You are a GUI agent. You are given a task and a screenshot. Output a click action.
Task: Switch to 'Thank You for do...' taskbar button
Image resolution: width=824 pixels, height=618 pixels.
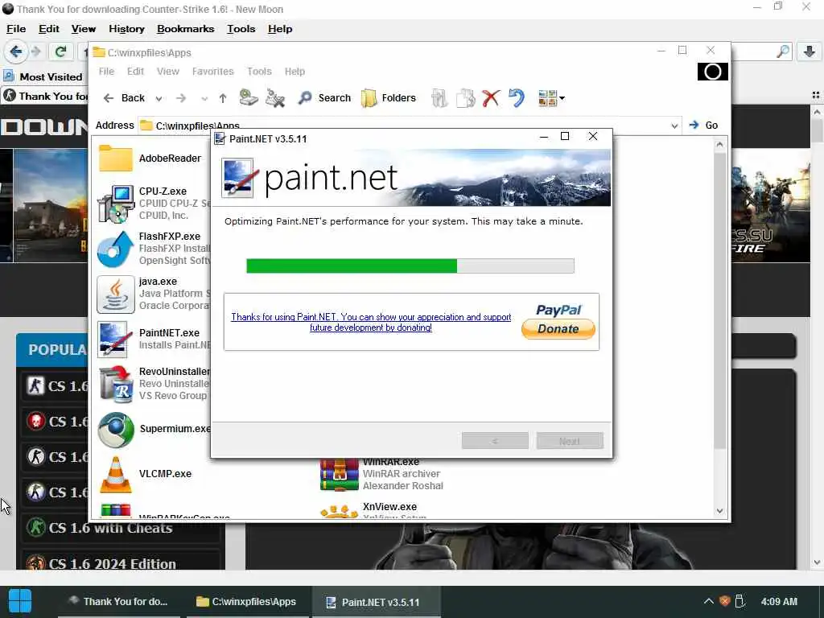[x=118, y=602]
